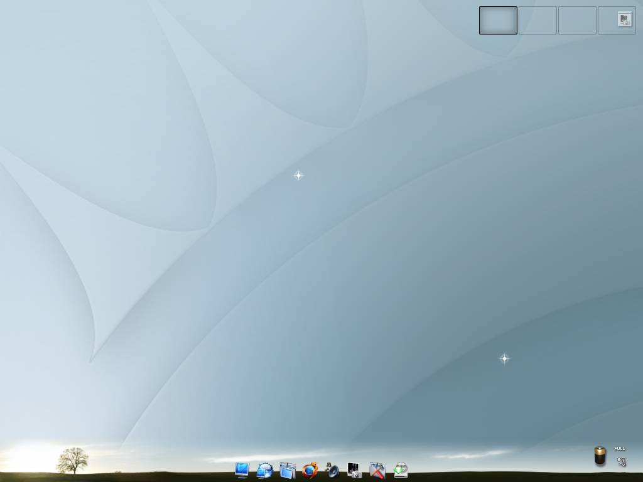Viewport: 643px width, 482px height.
Task: Open the hammer and screwdriver settings icon
Action: pyautogui.click(x=377, y=470)
